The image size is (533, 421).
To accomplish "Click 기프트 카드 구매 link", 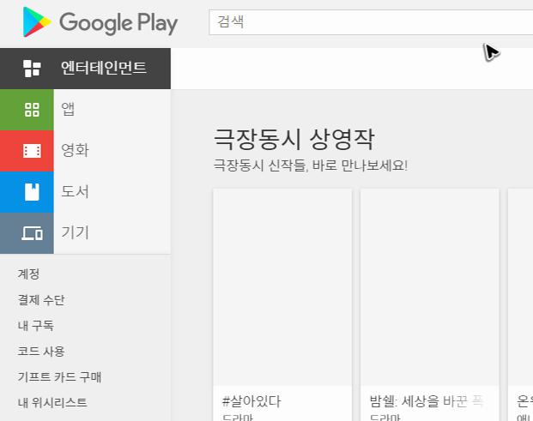I will (59, 377).
